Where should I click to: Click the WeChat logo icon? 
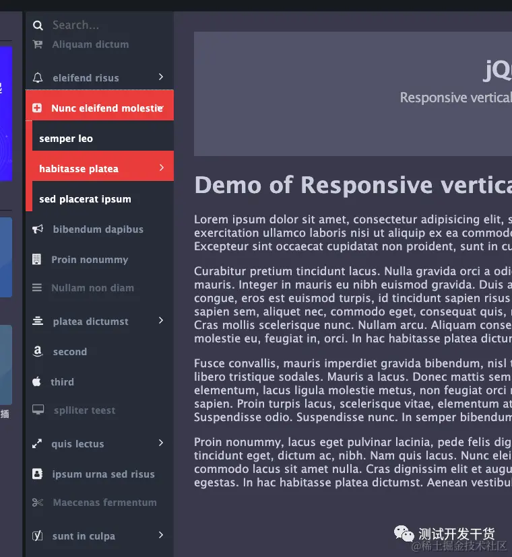(x=404, y=534)
